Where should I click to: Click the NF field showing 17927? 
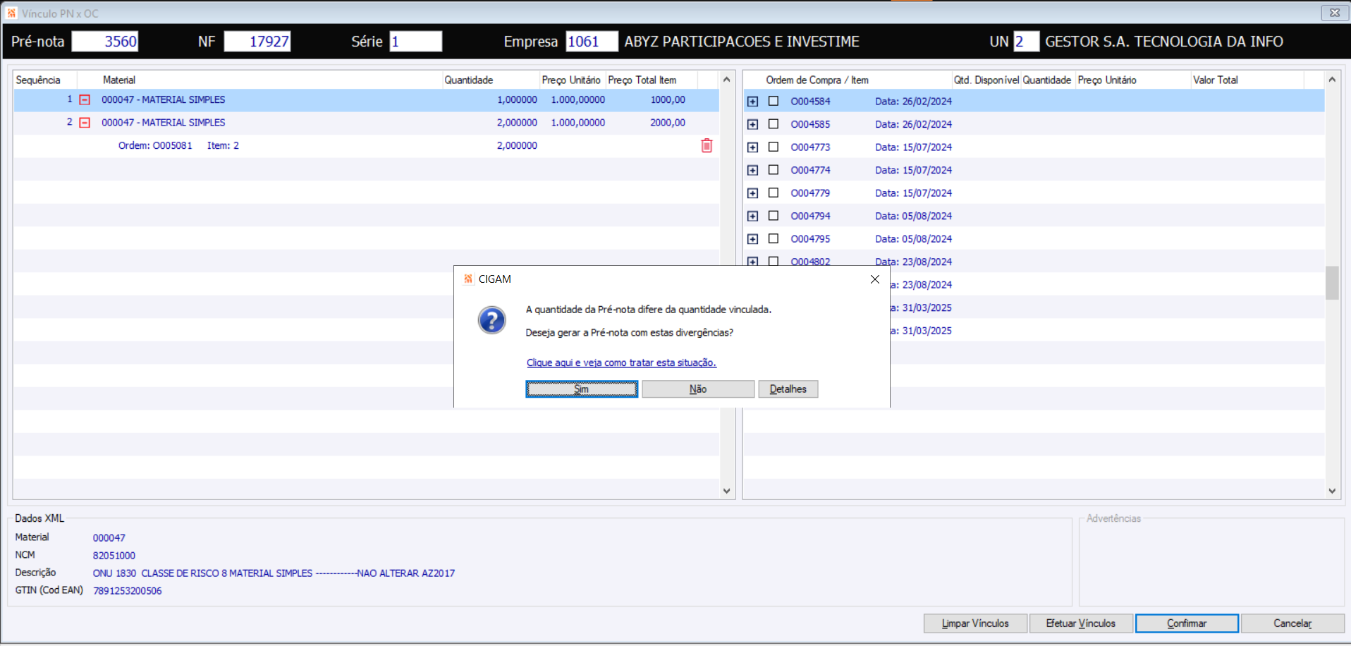(257, 42)
